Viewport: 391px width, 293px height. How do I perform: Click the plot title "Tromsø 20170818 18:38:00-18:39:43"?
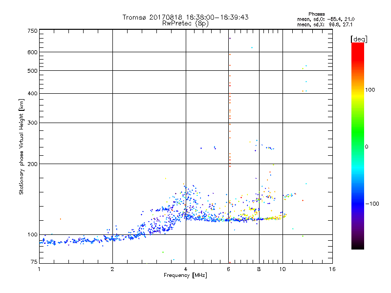point(185,17)
